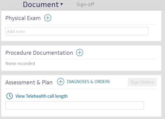This screenshot has height=119, width=165.
Task: Add a Physical Exam entry with plus icon
Action: click(48, 18)
